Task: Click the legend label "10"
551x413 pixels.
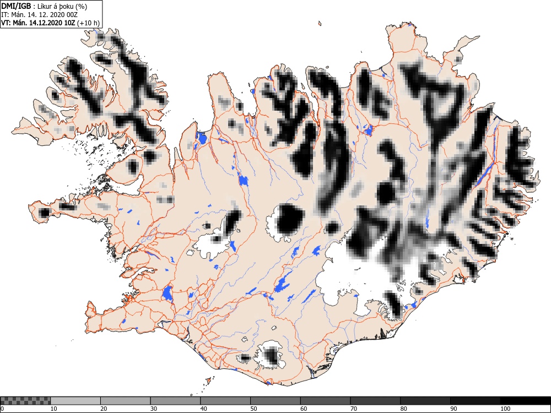Action: click(x=54, y=409)
